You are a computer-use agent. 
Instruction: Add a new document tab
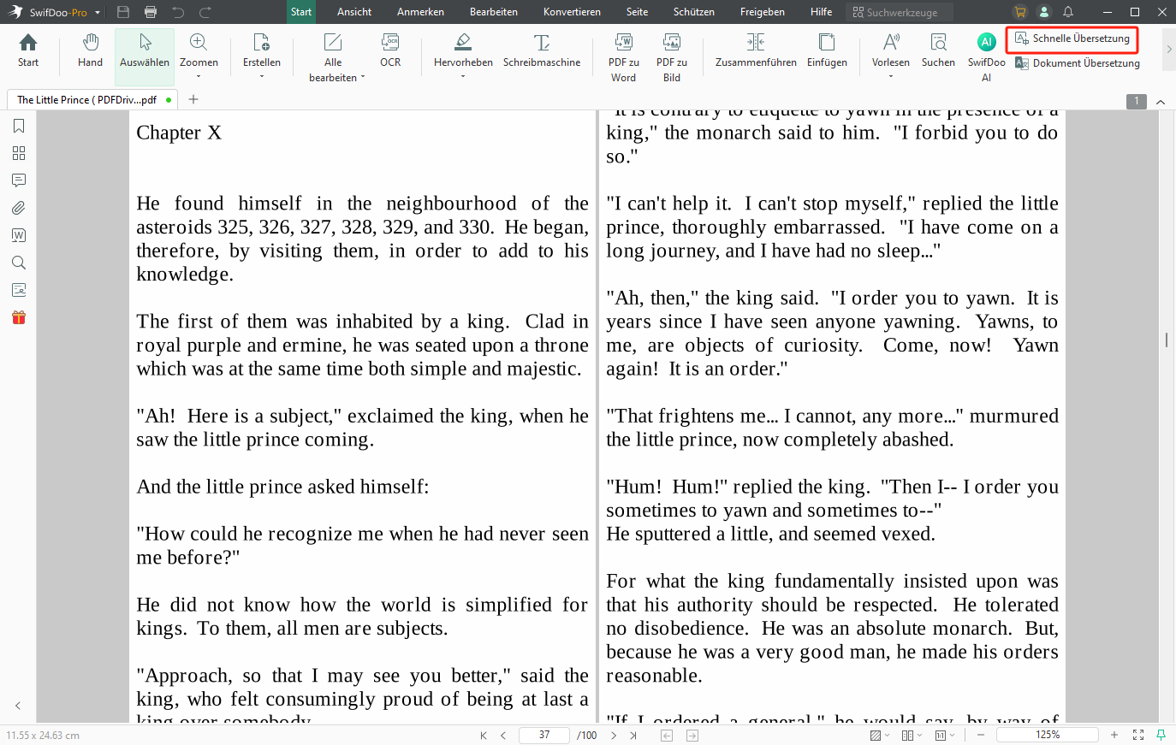click(193, 99)
